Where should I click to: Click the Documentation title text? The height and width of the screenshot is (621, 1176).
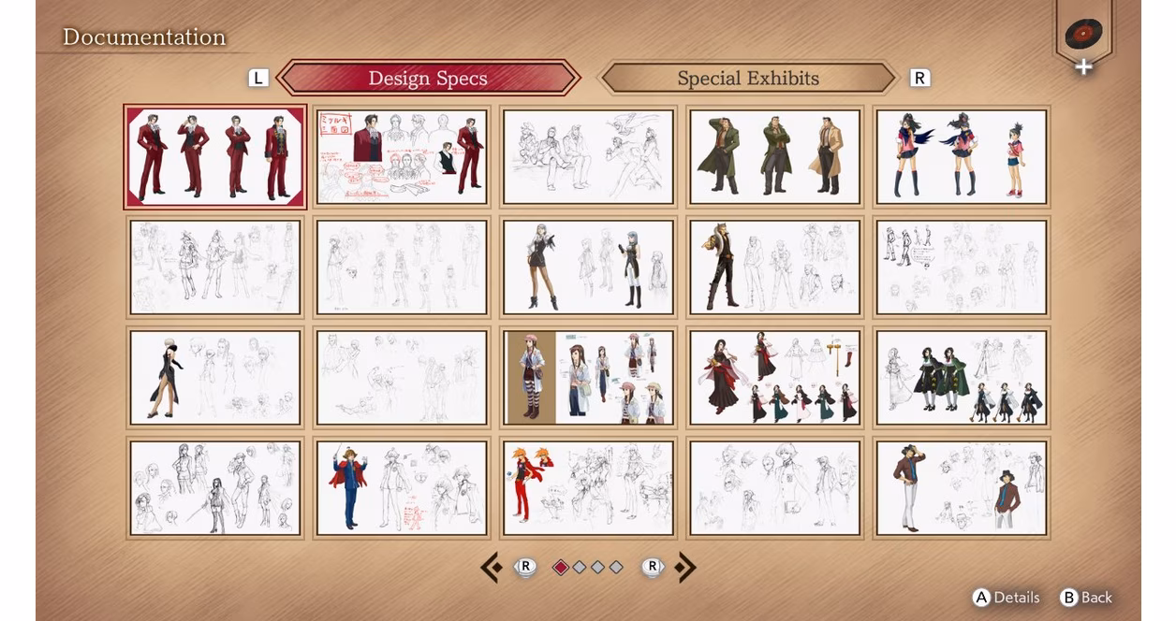click(144, 37)
